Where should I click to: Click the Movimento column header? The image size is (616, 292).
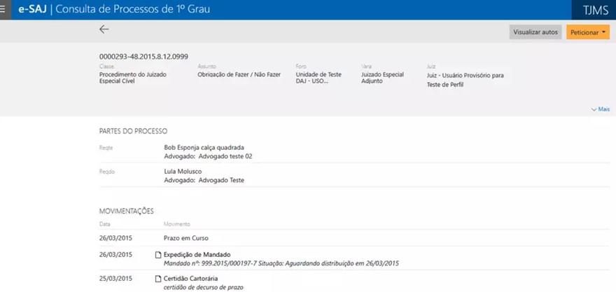[x=177, y=224]
